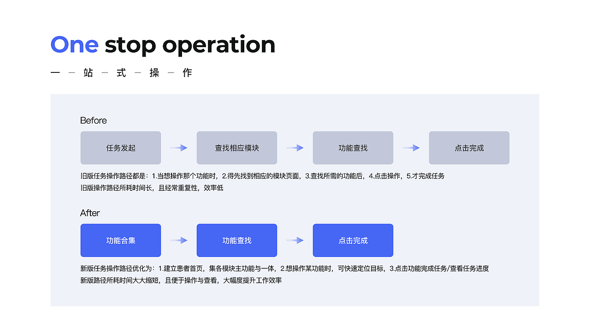
Task: Click the 一站式操作 Chinese subtitle
Action: tap(121, 73)
